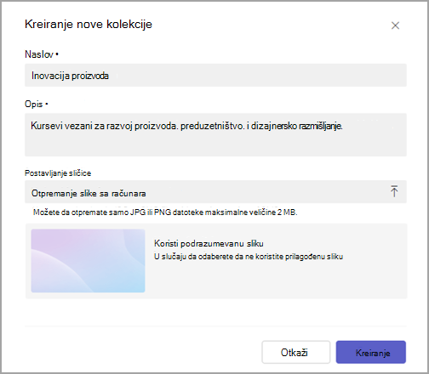Click into the Opis text area
Image resolution: width=429 pixels, height=374 pixels.
[x=215, y=134]
